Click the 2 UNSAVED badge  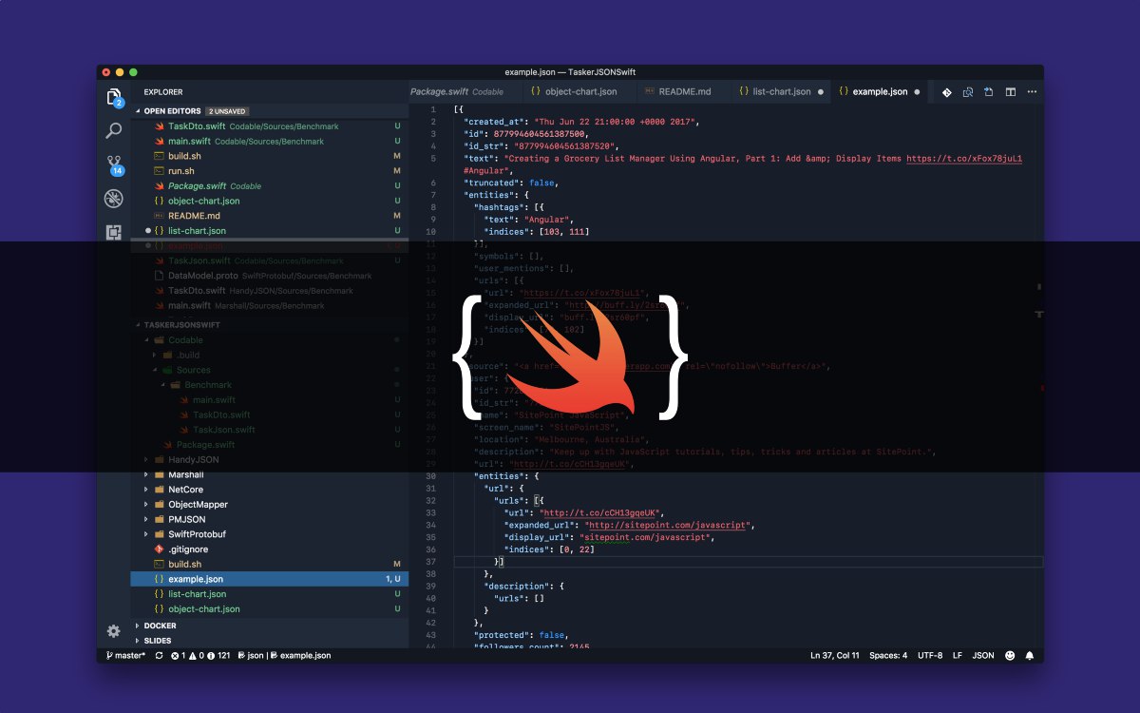click(x=227, y=111)
